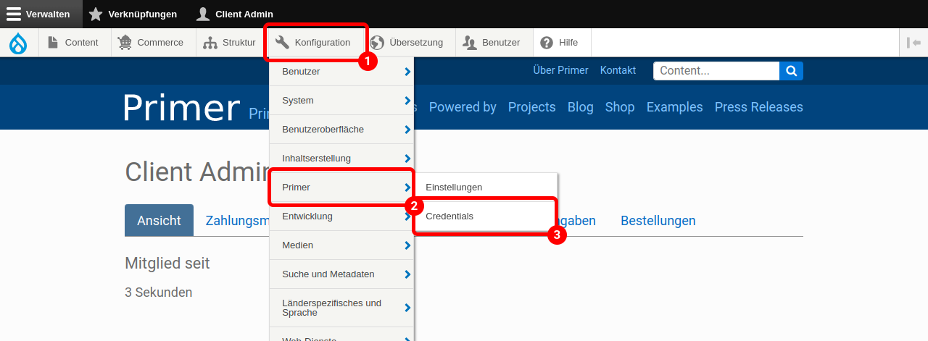Viewport: 928px width, 341px height.
Task: Expand the Inhaltserstellung submenu chevron
Action: [x=407, y=159]
